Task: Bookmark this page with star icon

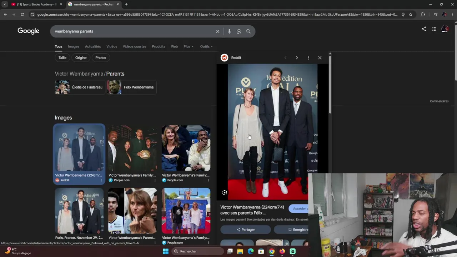Action: coord(411,14)
